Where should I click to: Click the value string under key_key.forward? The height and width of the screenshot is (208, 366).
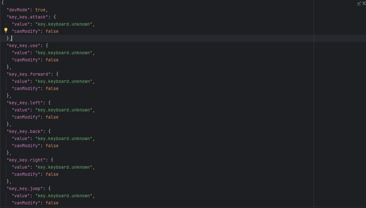[x=64, y=81]
